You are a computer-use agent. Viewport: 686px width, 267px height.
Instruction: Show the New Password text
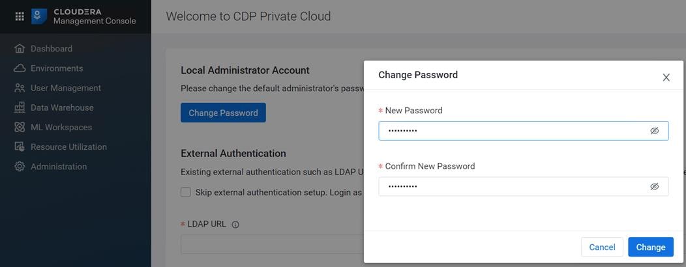click(655, 131)
